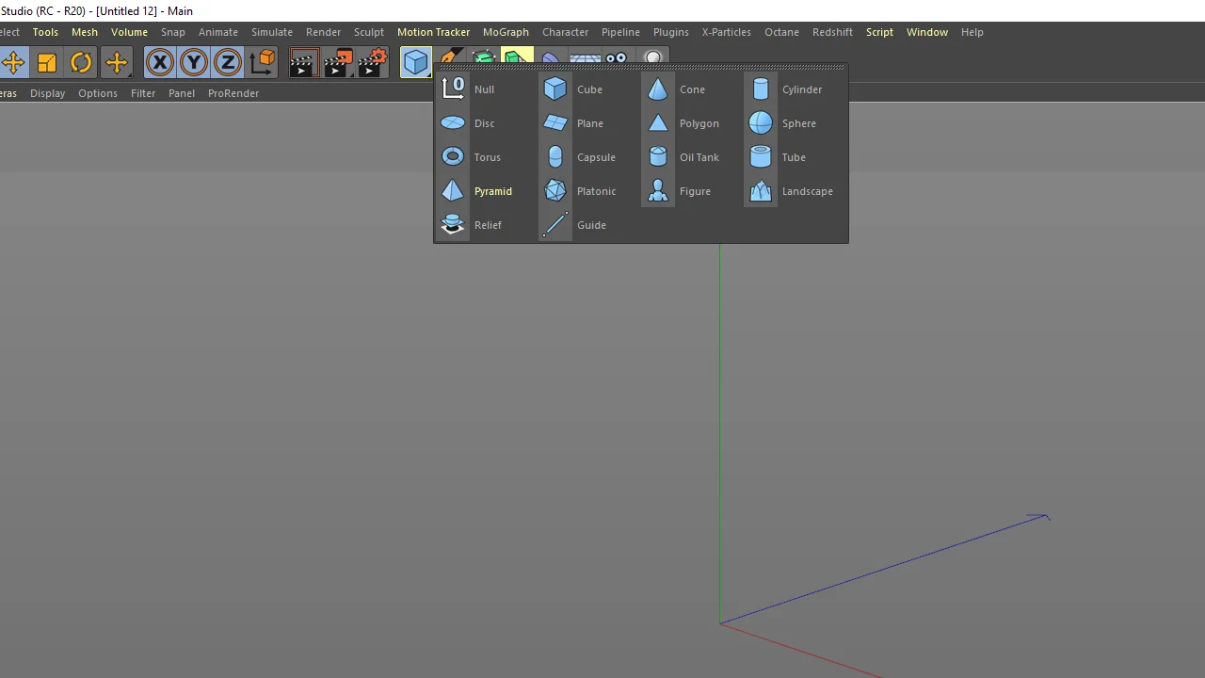Open the viewport Display menu
Viewport: 1205px width, 678px height.
point(47,93)
